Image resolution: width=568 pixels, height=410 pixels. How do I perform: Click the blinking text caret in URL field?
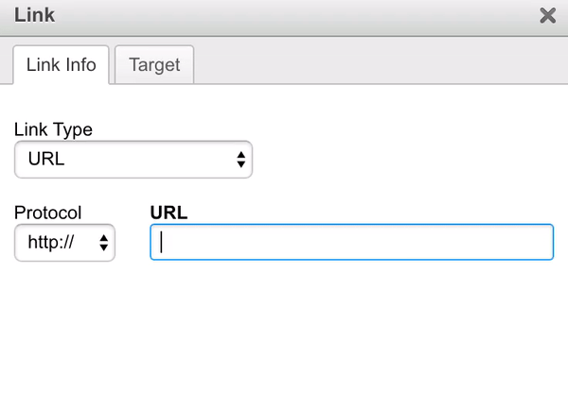pos(162,242)
